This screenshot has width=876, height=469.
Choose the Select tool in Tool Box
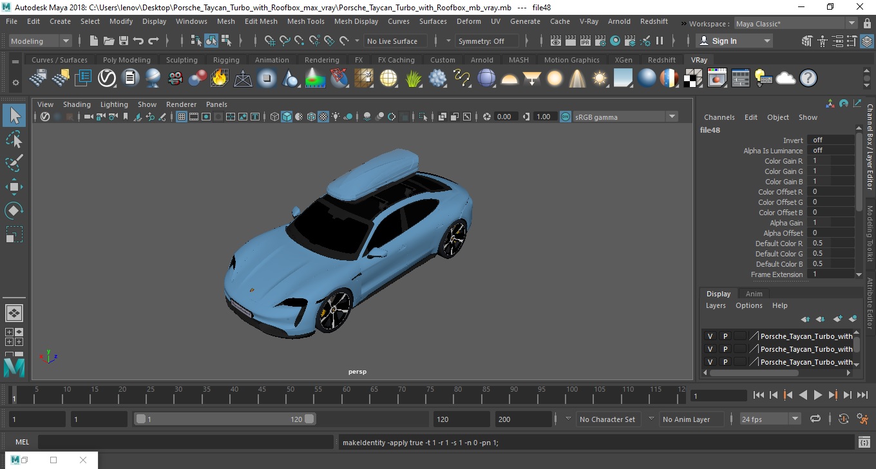point(14,115)
